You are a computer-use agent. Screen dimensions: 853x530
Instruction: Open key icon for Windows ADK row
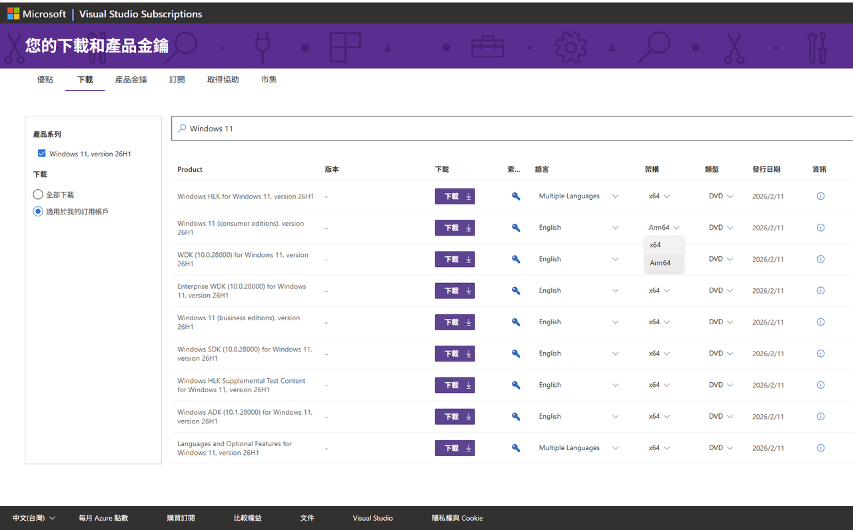tap(515, 417)
